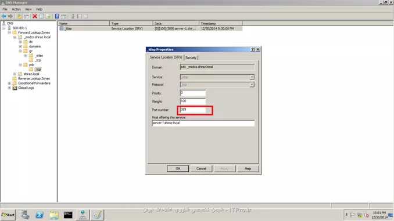
Task: Select Reverse Lookup Zones in tree
Action: [34, 78]
